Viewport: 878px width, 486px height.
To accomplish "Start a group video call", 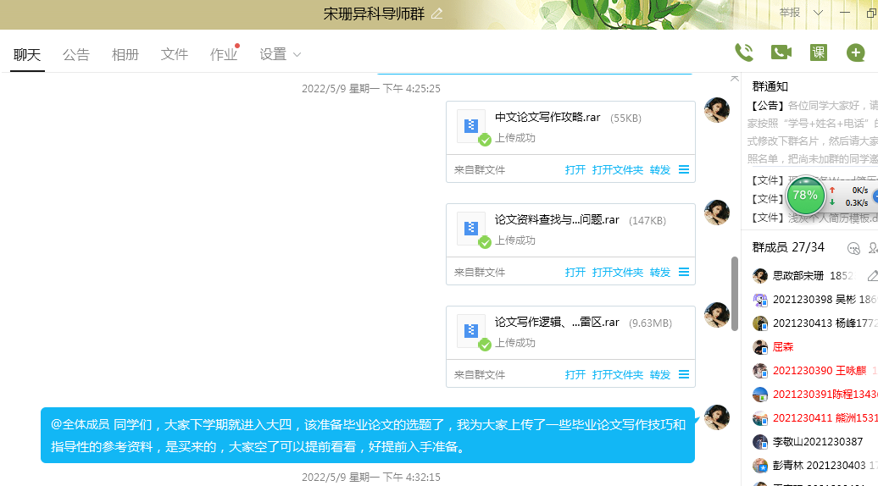I will [x=781, y=52].
